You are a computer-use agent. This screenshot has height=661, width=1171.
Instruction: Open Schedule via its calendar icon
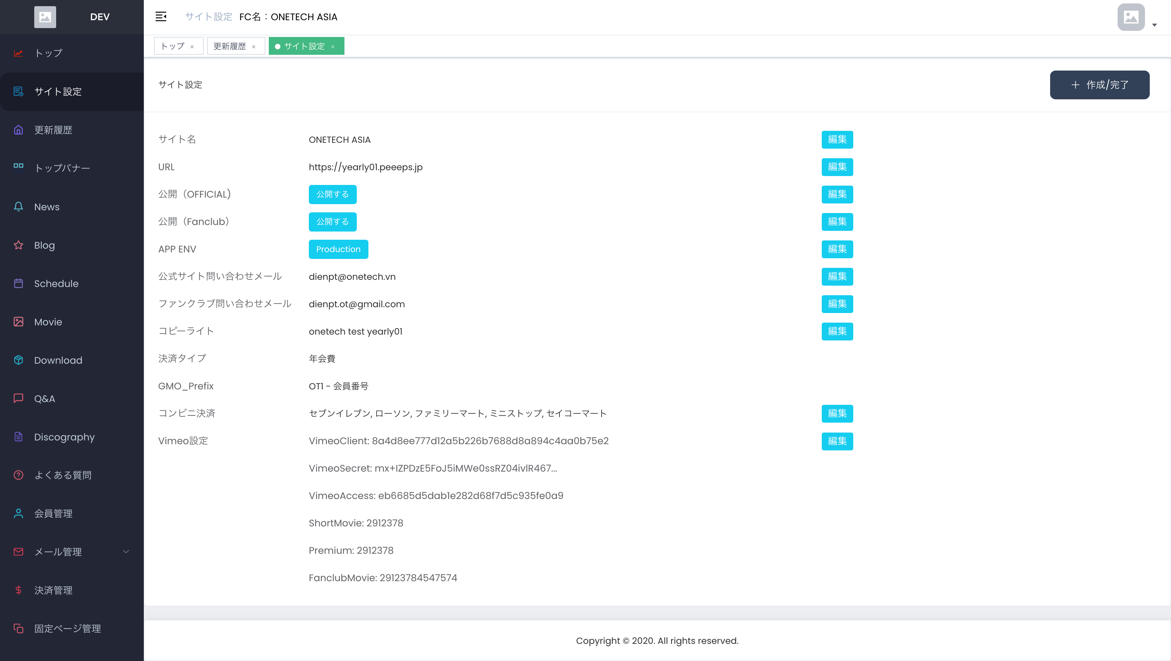point(18,284)
